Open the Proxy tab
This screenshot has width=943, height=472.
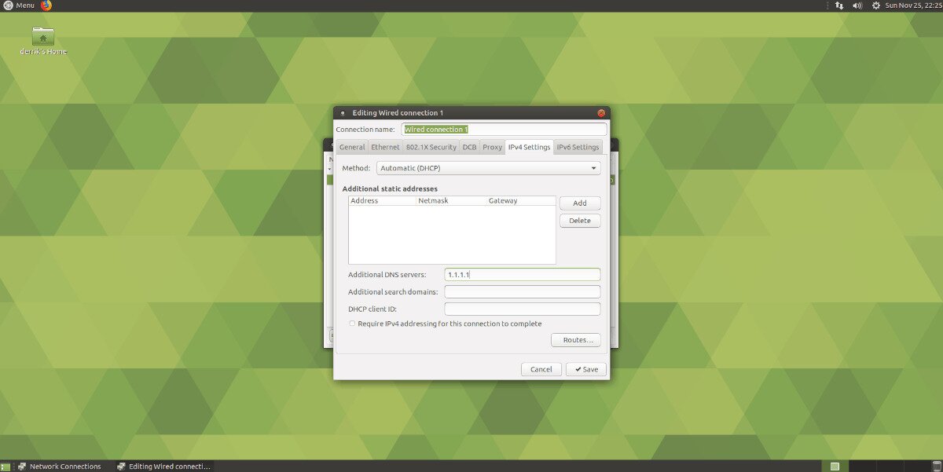click(x=492, y=147)
